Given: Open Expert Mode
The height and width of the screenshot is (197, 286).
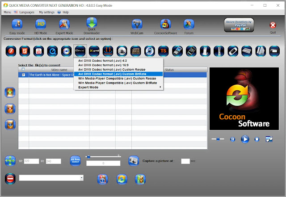Looking at the screenshot, I should click(x=64, y=24).
